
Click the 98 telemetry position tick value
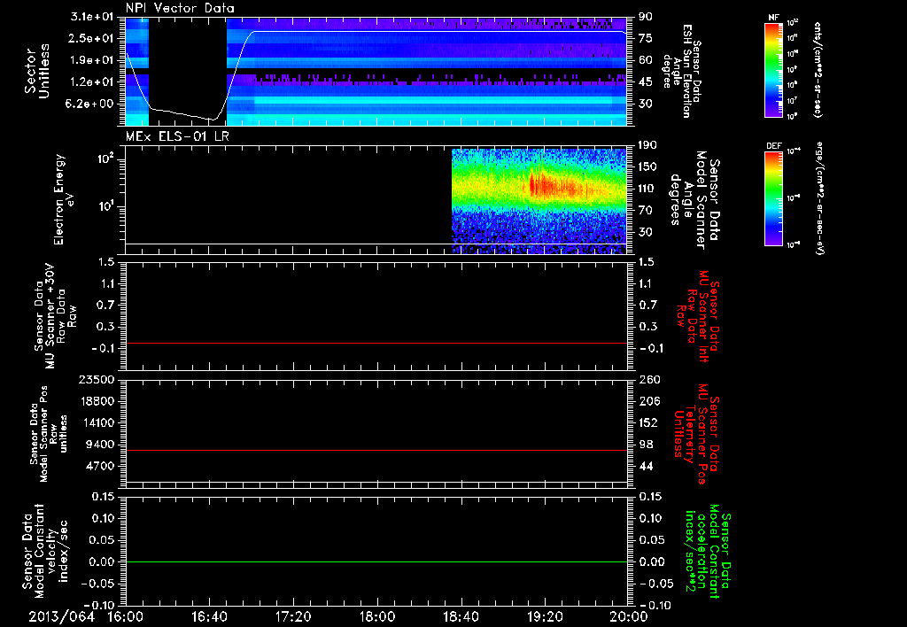tap(646, 445)
